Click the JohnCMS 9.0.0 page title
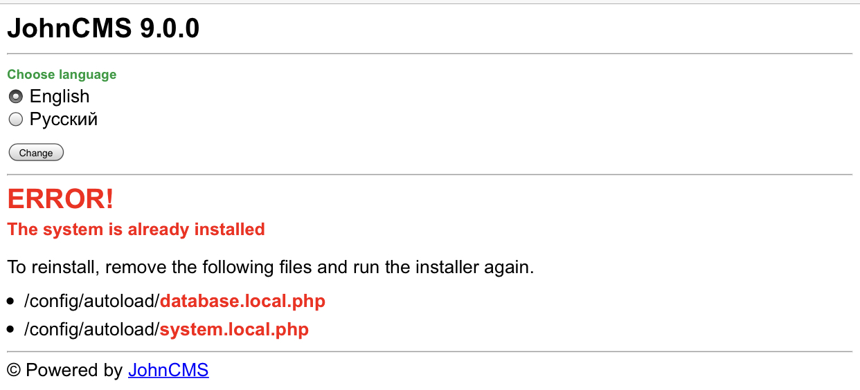Viewport: 860px width, 390px height. tap(103, 28)
